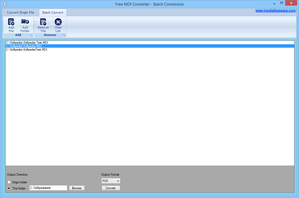Screen dimensions: 299x198
Task: Click the Add File icon
Action: point(11,22)
